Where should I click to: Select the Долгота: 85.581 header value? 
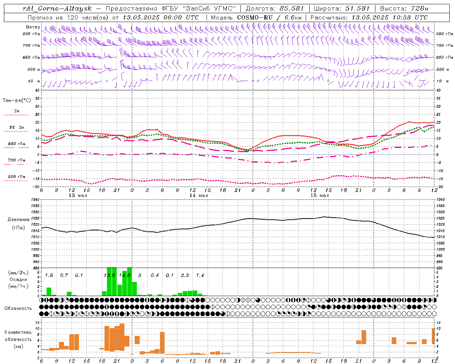pos(275,9)
